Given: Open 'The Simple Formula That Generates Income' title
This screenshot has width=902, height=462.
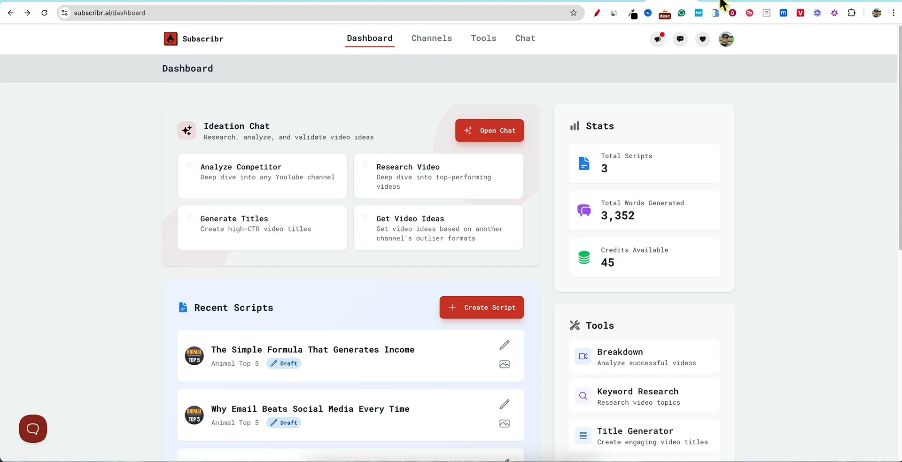Looking at the screenshot, I should [x=313, y=350].
